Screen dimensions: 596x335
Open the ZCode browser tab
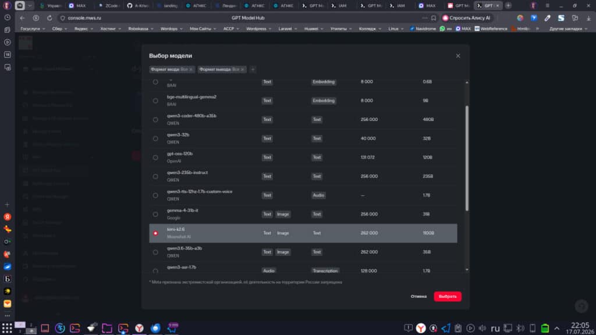(x=109, y=6)
